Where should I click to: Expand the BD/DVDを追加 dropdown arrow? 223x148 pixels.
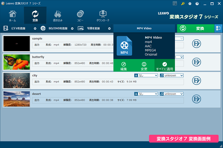point(72,29)
